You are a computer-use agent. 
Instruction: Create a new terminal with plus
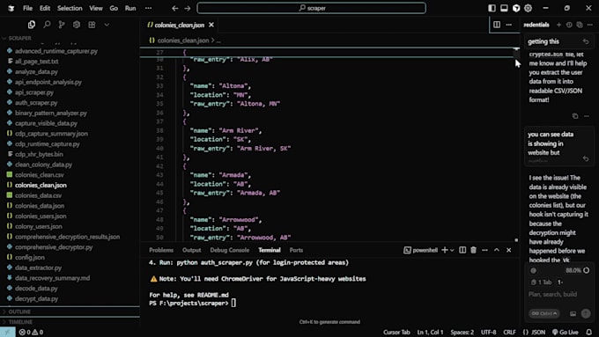[444, 250]
